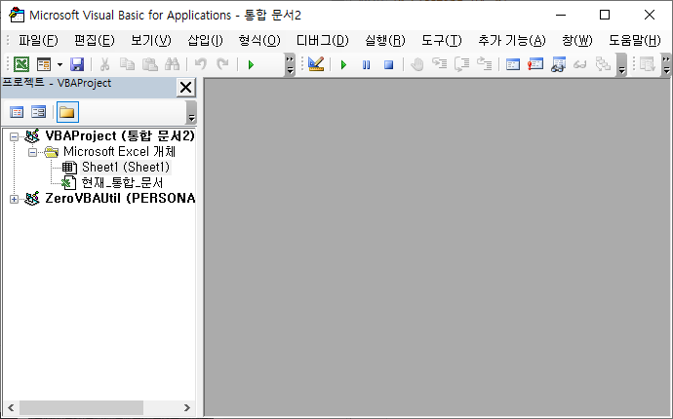Expand the ZeroVBAUtil project node
Image resolution: width=673 pixels, height=419 pixels.
point(15,199)
